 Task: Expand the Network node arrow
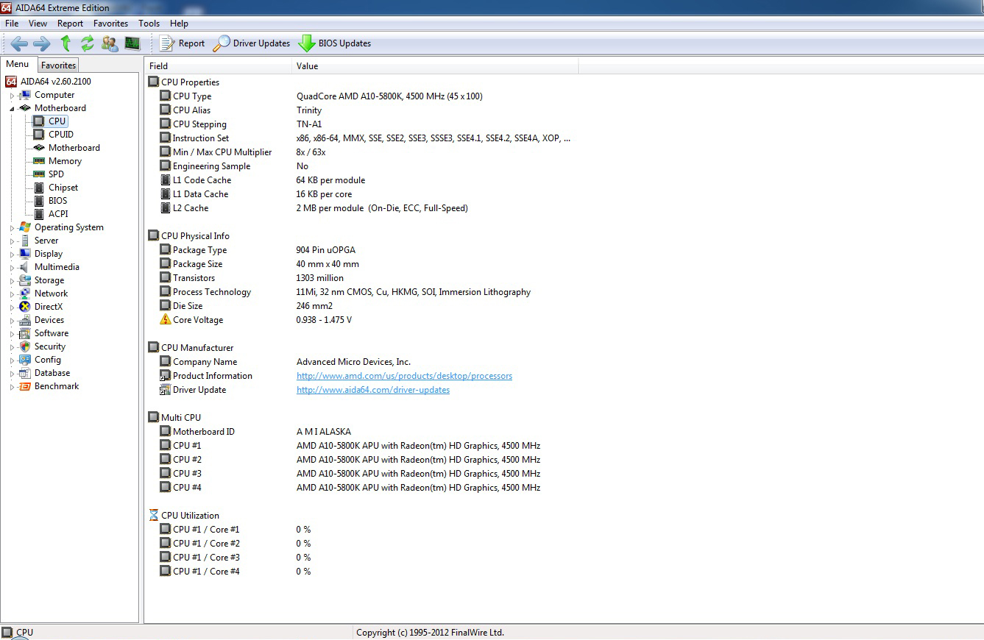tap(12, 294)
